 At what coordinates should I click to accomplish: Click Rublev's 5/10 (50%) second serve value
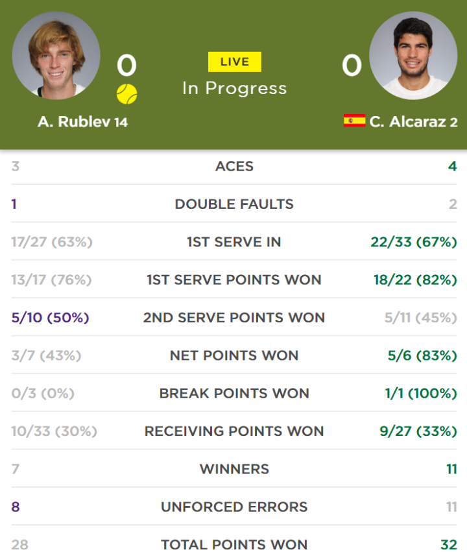point(51,318)
